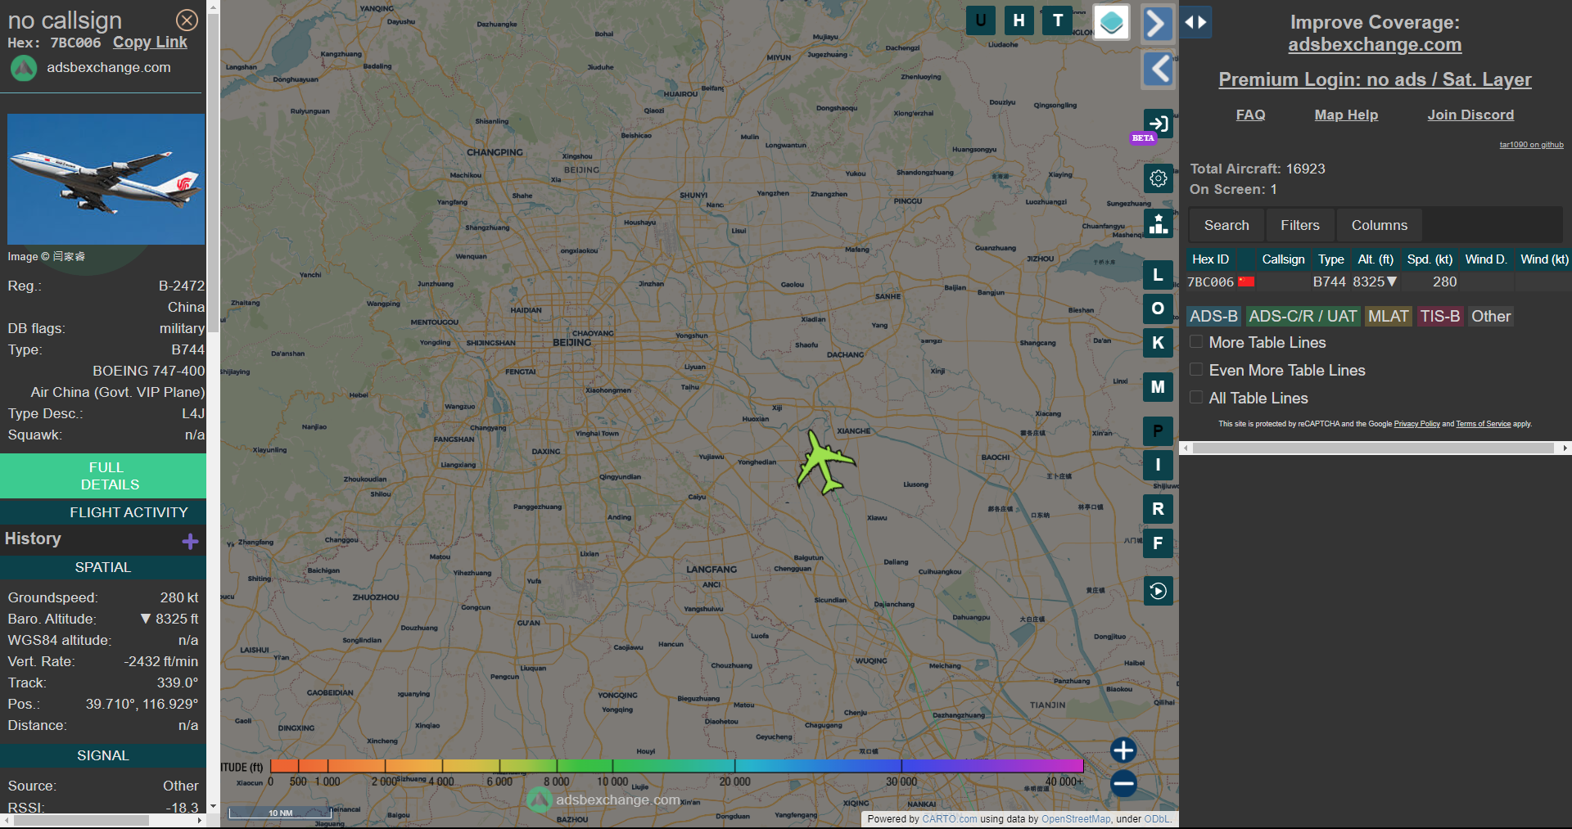
Task: Toggle the P map option
Action: coord(1158,431)
